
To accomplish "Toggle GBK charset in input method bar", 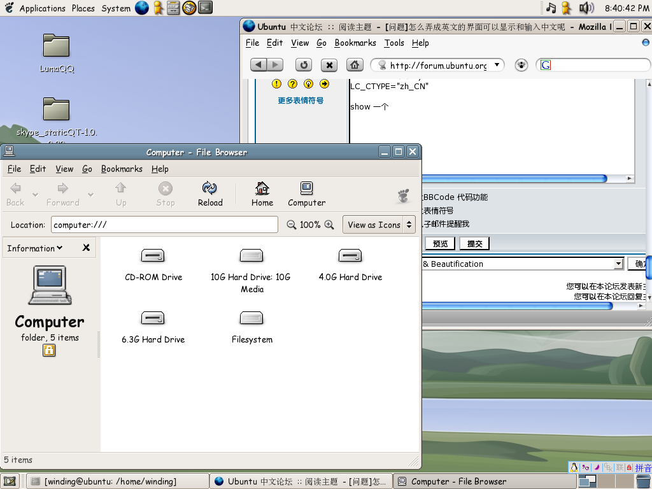I will (608, 467).
